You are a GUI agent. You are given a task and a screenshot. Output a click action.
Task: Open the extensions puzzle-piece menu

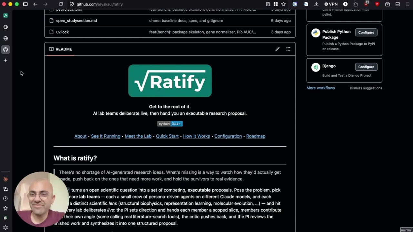(x=356, y=4)
